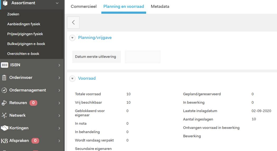Collapse the Planning/vrijgave section
This screenshot has height=151, width=277.
coord(72,38)
